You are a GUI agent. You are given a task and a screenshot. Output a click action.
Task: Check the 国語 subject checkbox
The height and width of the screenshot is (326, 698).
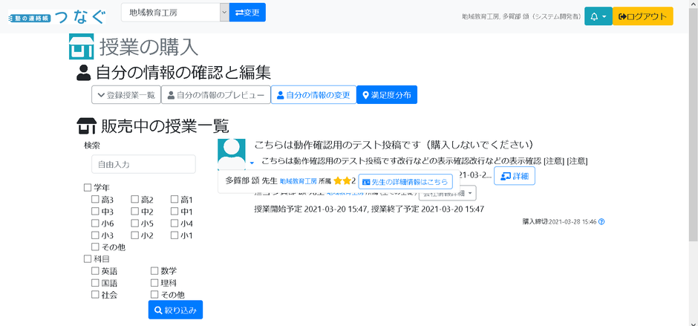point(95,283)
